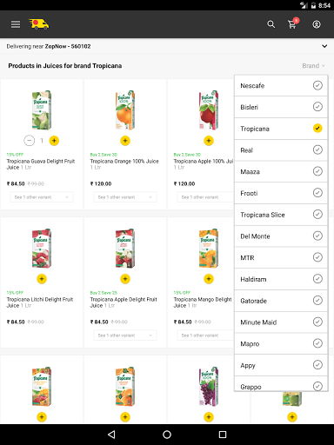Open Tropicana Orange 100% Juice product title
The width and height of the screenshot is (334, 445).
pos(124,161)
